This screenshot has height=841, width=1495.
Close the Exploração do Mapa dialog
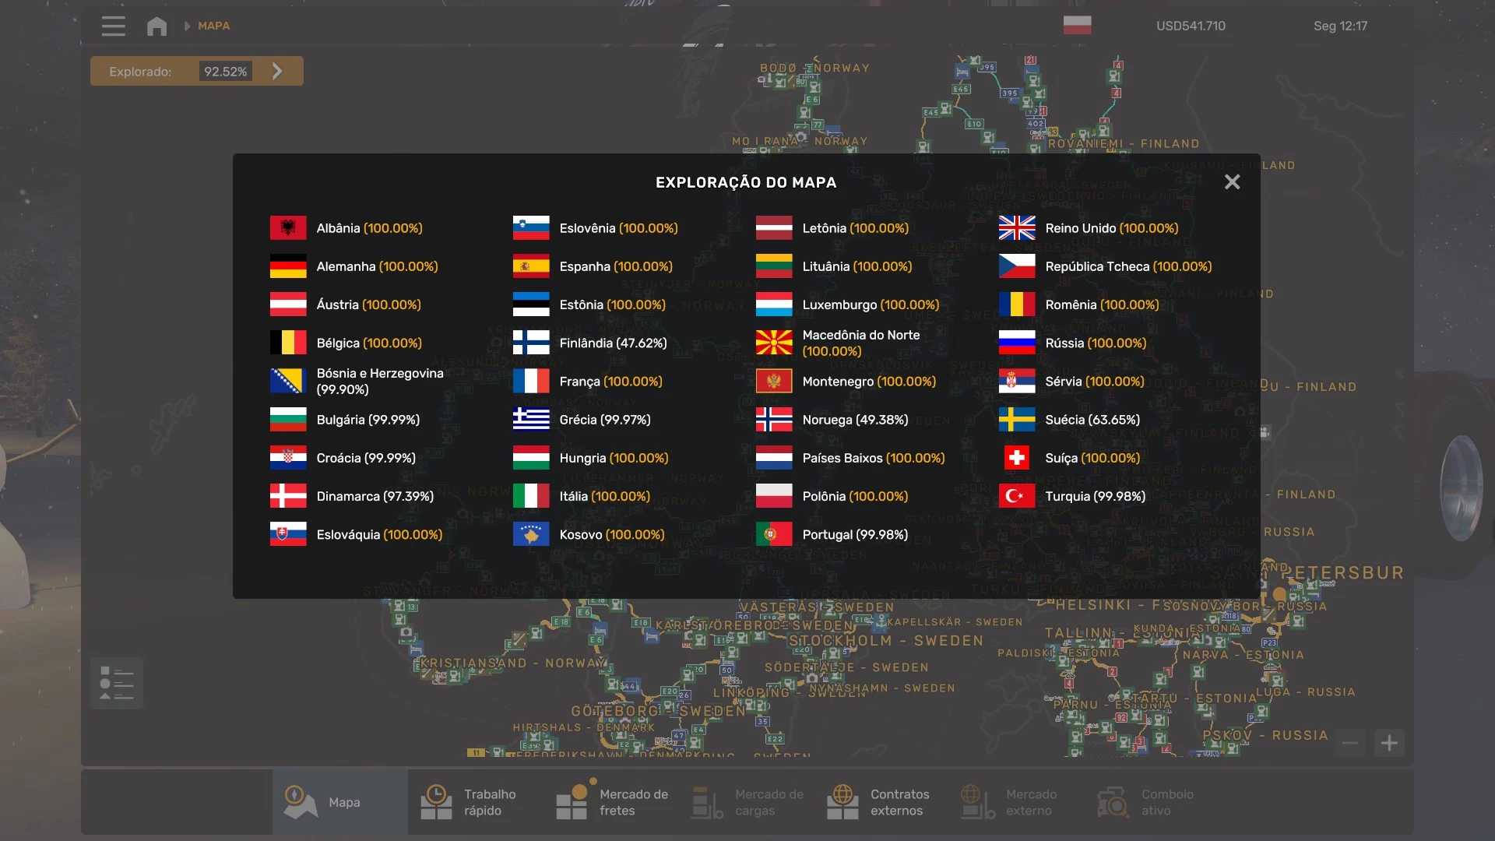point(1232,182)
